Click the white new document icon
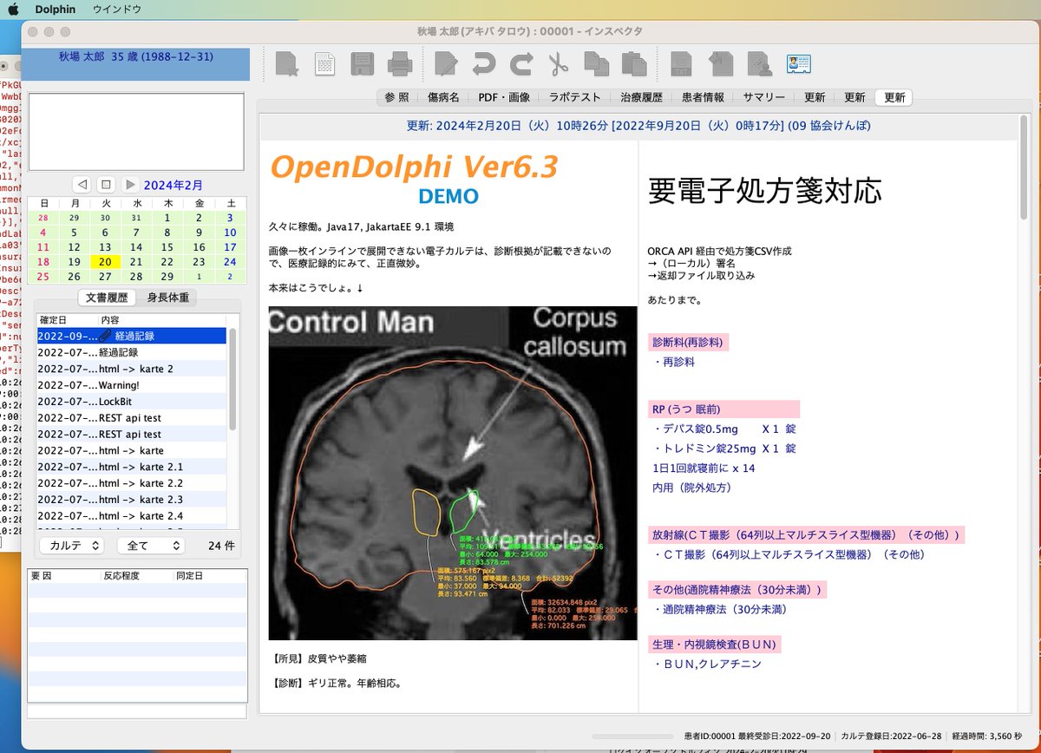Viewport: 1041px width, 753px height. click(324, 64)
